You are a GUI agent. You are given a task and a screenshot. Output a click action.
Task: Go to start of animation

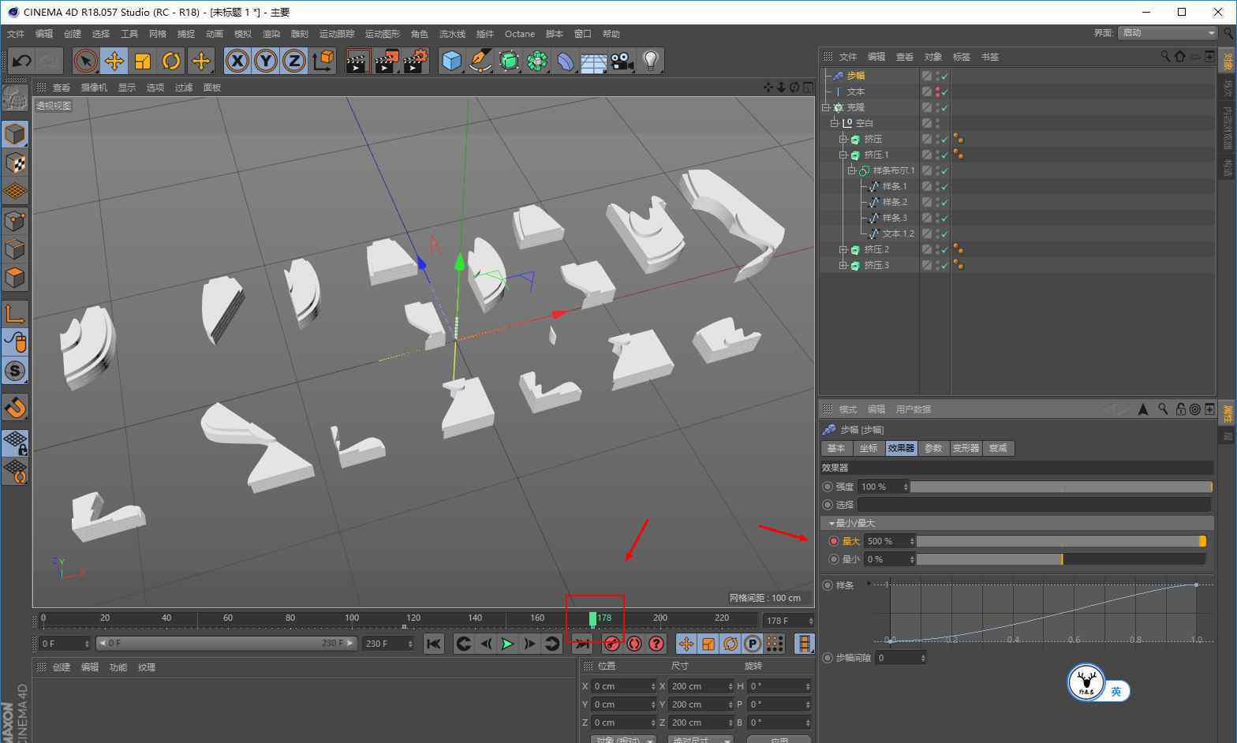[434, 644]
